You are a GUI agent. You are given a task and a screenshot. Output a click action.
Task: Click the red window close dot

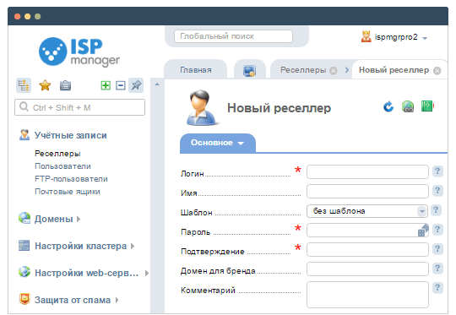pos(18,17)
